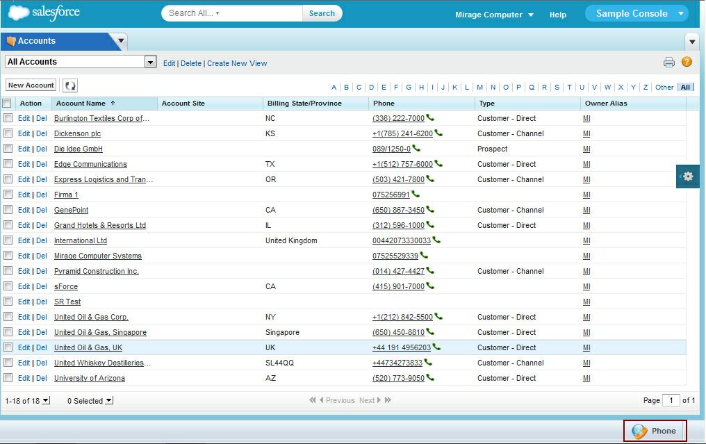Screen dimensions: 706x444
Task: Open the Phone softphone icon at bottom right
Action: click(x=655, y=431)
